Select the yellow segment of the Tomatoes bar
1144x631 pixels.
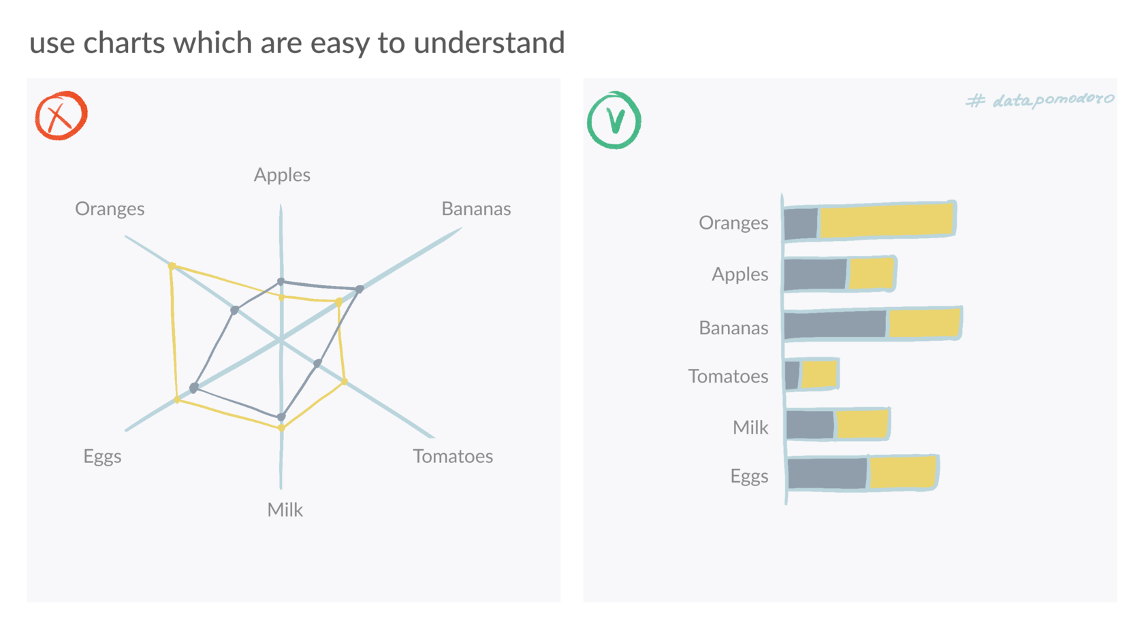point(819,374)
